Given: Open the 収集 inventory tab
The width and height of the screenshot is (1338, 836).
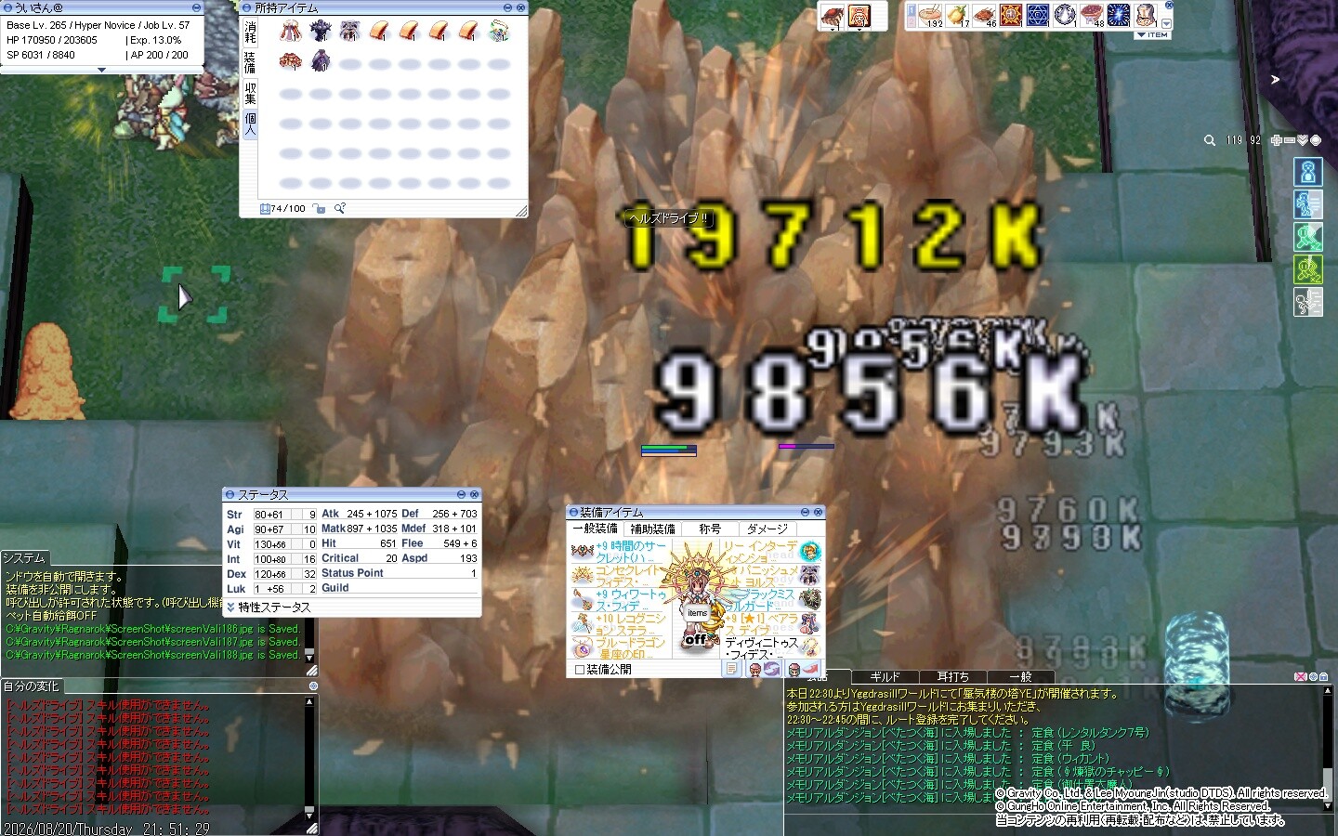Looking at the screenshot, I should pos(250,93).
